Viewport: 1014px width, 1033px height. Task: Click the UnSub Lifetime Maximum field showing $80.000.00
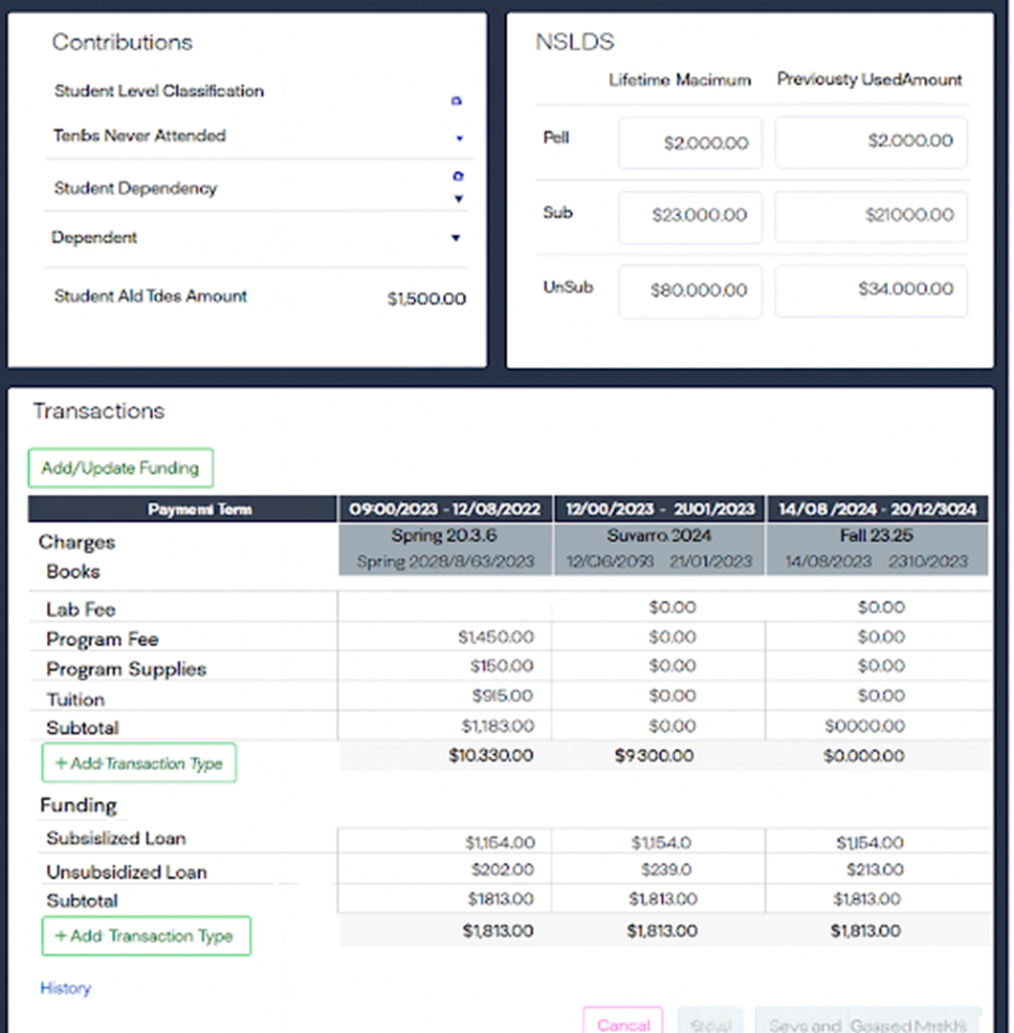(690, 291)
